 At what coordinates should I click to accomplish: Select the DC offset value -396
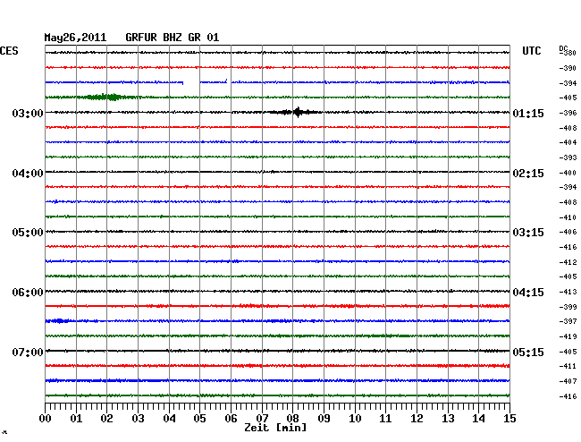pyautogui.click(x=568, y=113)
